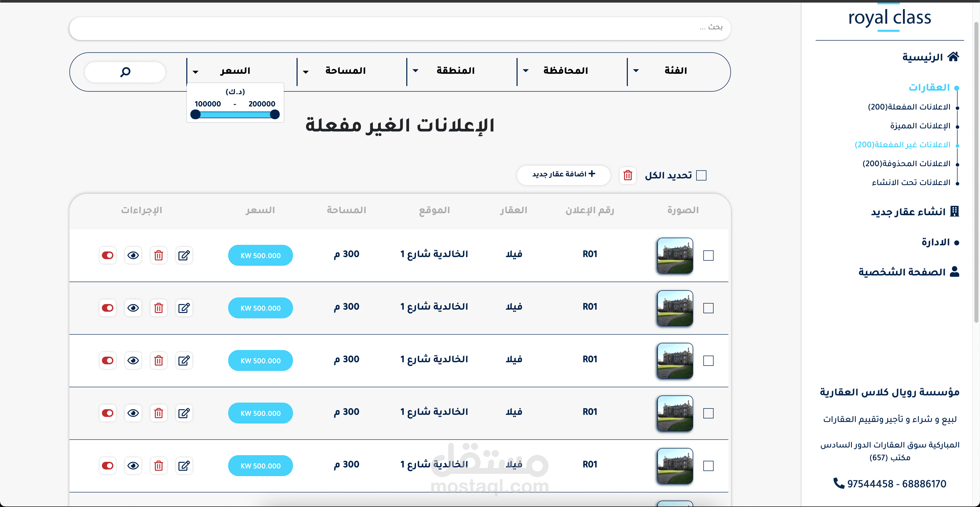The height and width of the screenshot is (507, 980).
Task: Check the تحديد الكل select-all checkbox
Action: (701, 175)
